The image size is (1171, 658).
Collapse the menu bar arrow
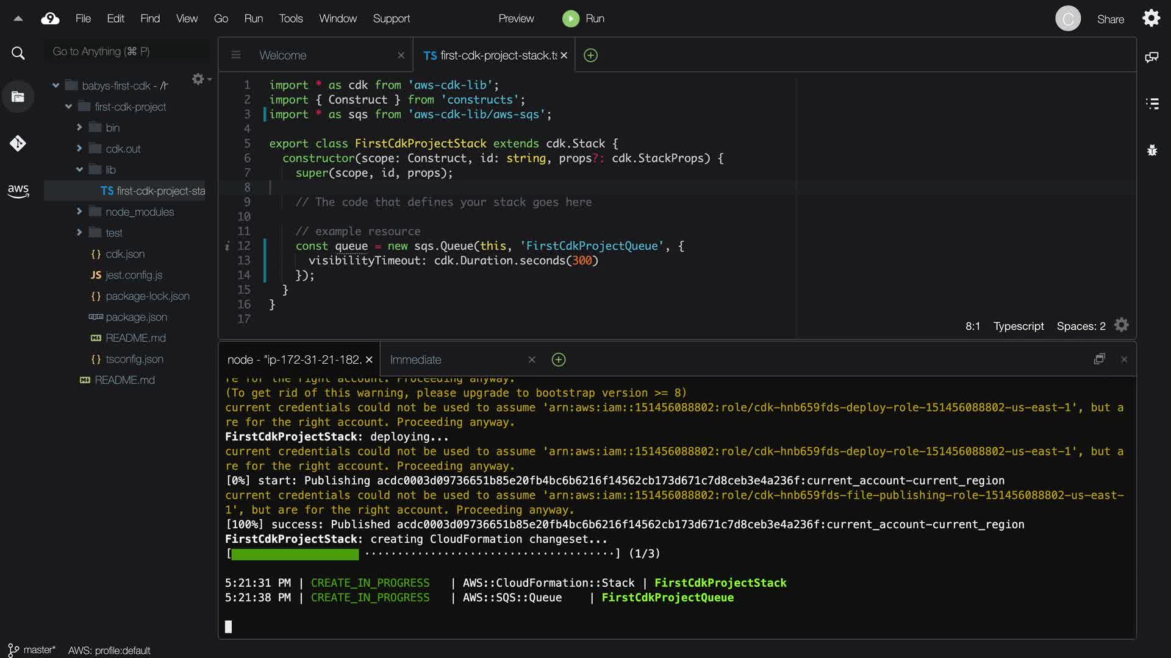click(x=18, y=19)
